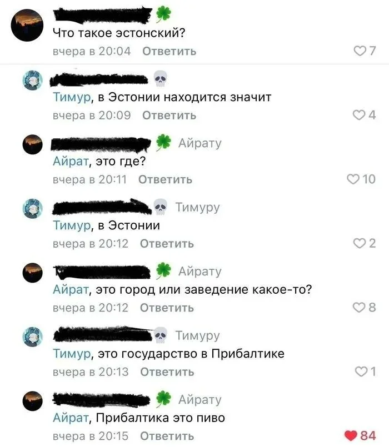Viewport: 389px width, 447px height.
Task: Like the comment 'это государство в Прибалтике'
Action: point(361,371)
